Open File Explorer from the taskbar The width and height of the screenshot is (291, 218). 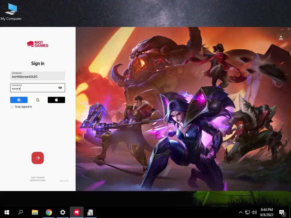[x=35, y=212]
